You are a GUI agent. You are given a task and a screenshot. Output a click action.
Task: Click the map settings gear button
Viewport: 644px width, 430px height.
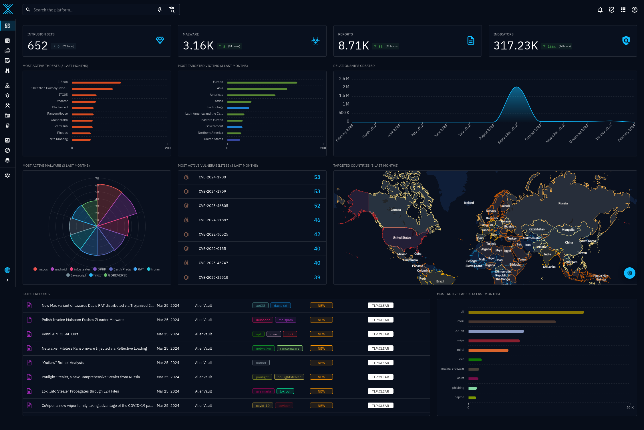click(630, 273)
